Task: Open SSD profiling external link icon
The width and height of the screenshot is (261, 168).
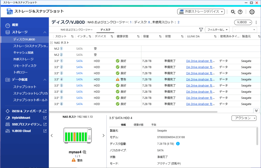Action: [x=45, y=124]
